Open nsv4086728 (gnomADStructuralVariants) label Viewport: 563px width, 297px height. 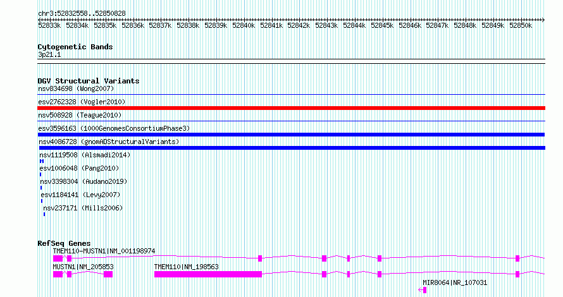[x=109, y=142]
